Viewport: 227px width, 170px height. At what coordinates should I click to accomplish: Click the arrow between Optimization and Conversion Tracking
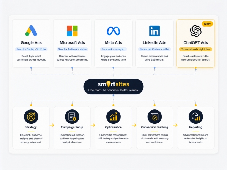click(x=134, y=125)
